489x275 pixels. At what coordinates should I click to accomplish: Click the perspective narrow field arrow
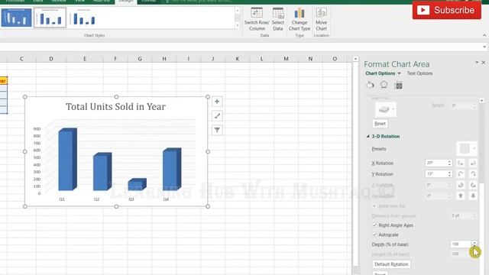click(x=460, y=196)
